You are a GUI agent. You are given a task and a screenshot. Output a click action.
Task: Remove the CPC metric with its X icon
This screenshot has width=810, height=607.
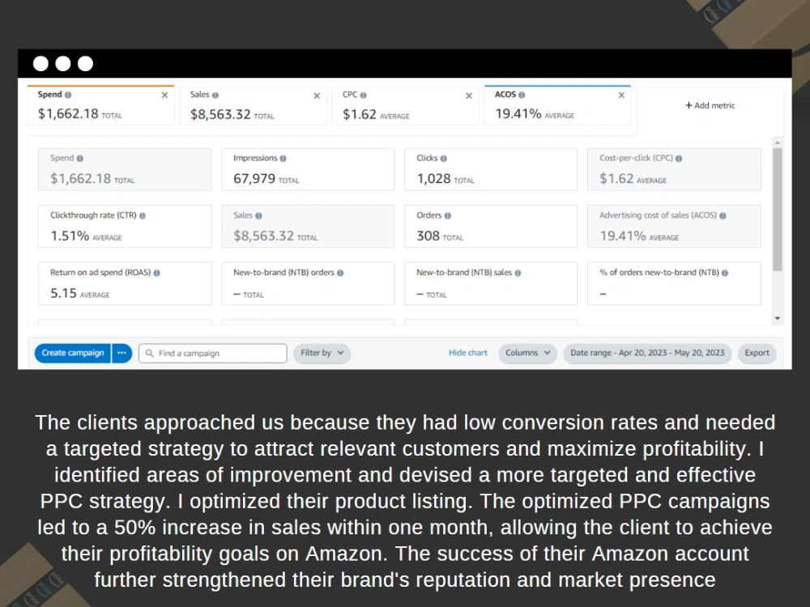tap(469, 96)
